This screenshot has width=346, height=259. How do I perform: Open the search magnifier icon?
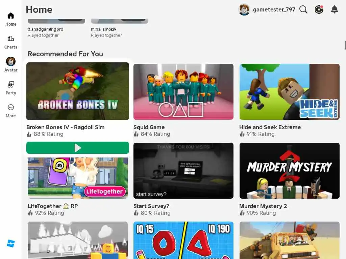pos(303,9)
